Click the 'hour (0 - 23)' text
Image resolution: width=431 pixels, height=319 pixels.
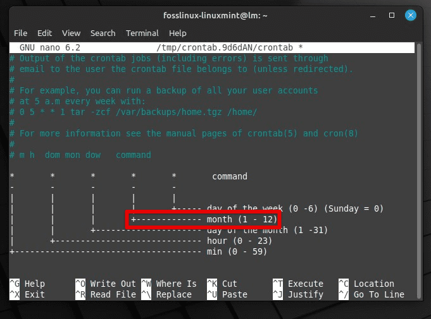point(239,241)
